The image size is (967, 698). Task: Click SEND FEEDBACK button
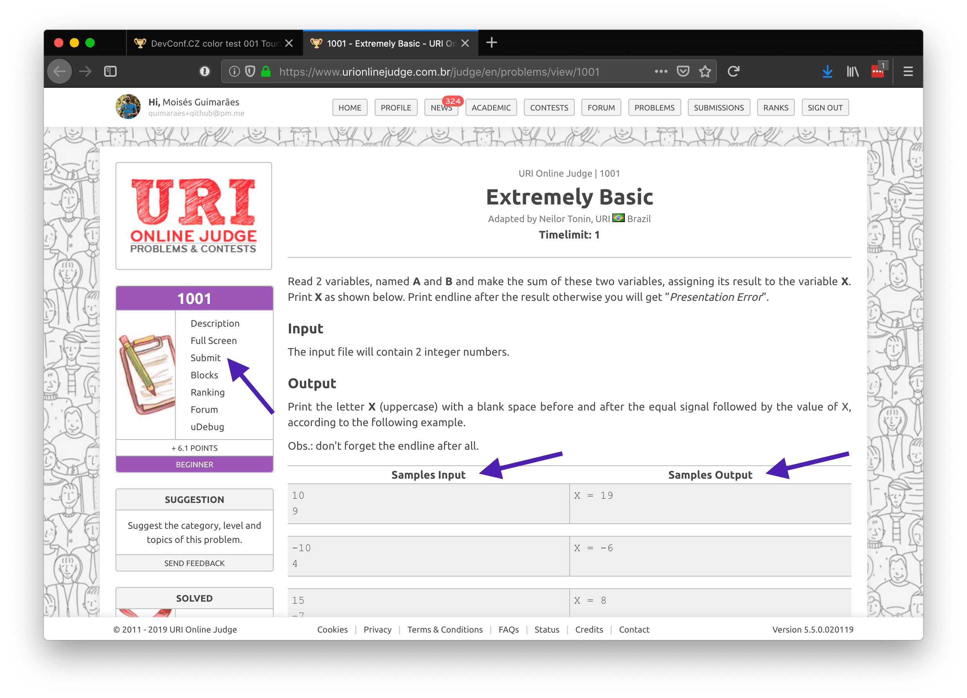(x=195, y=563)
